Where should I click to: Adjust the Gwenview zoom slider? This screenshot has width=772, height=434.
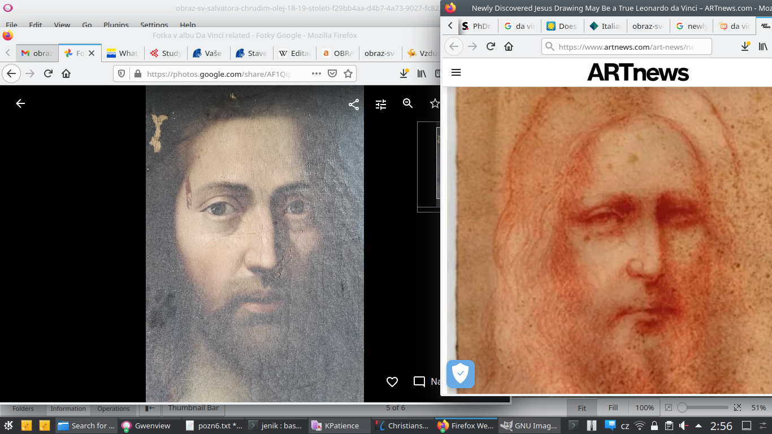point(703,407)
